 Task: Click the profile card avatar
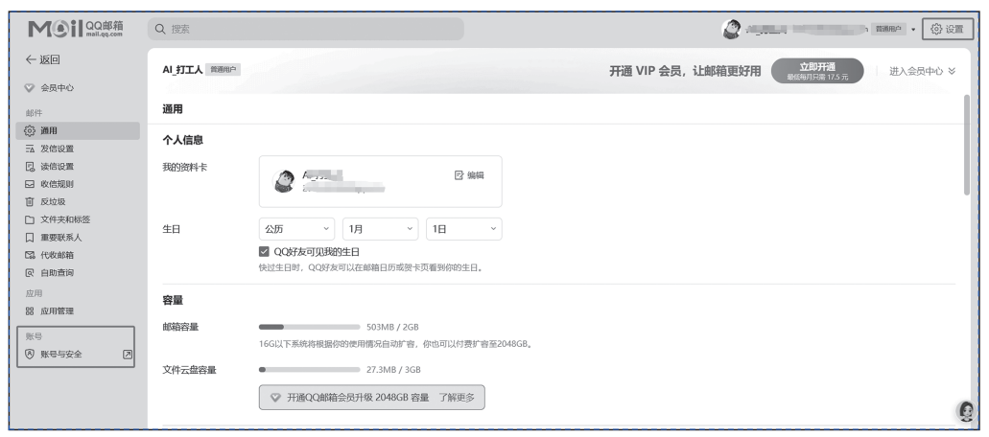point(283,181)
